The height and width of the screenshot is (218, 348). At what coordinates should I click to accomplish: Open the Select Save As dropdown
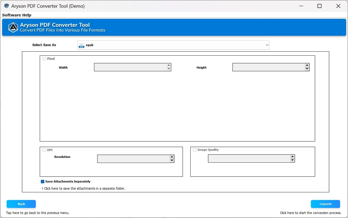click(x=173, y=45)
